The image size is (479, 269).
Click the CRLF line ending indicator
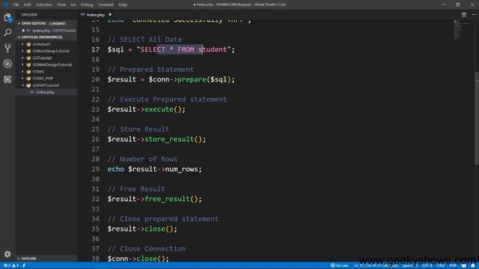click(441, 265)
